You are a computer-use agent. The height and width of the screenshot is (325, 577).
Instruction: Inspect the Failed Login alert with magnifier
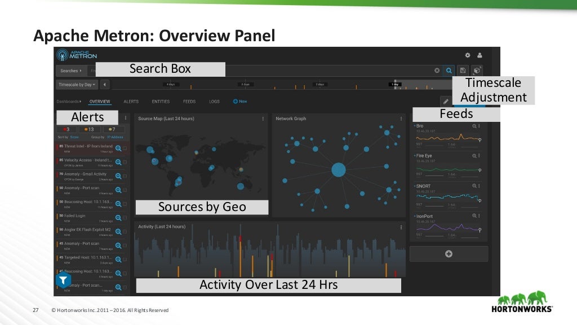(x=118, y=218)
